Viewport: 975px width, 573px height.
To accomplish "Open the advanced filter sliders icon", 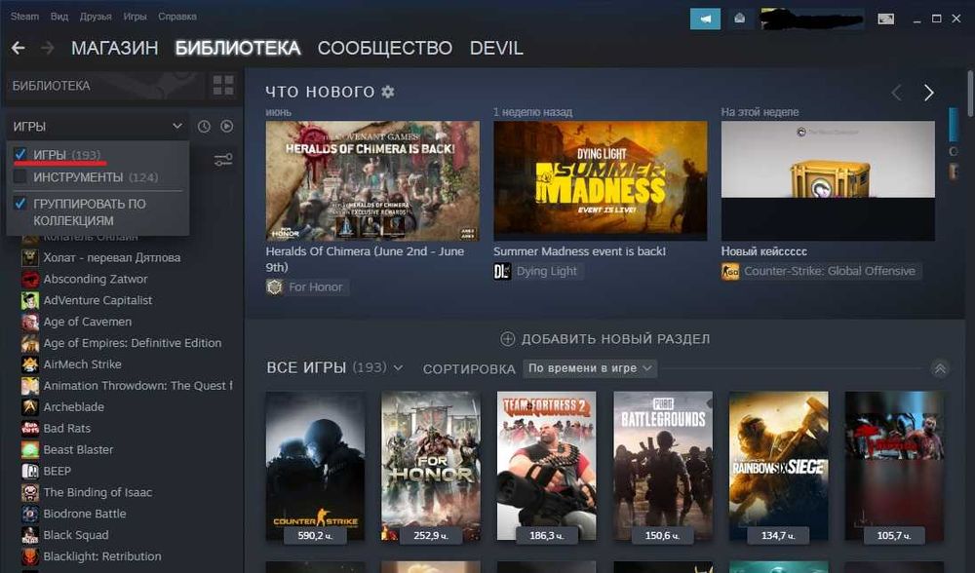I will click(x=223, y=160).
